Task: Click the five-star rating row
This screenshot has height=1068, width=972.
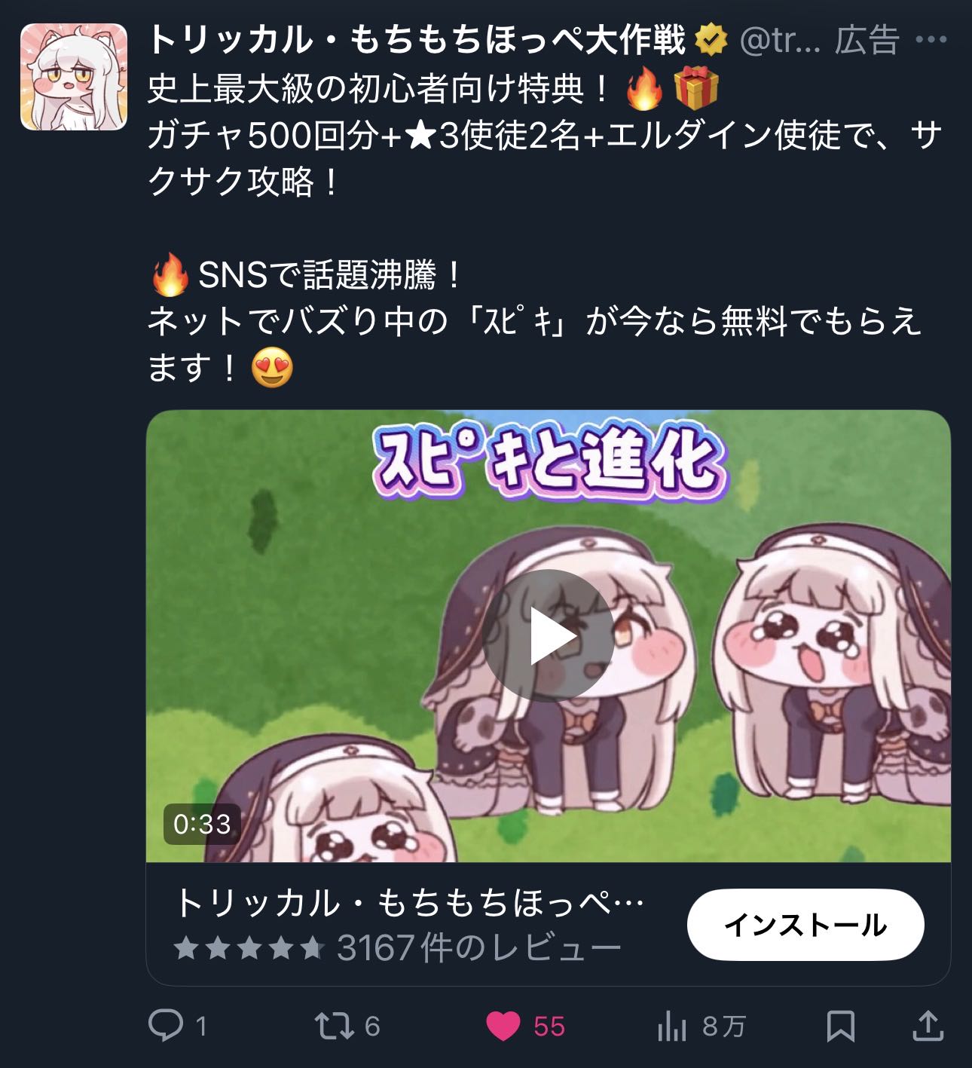Action: coord(249,947)
